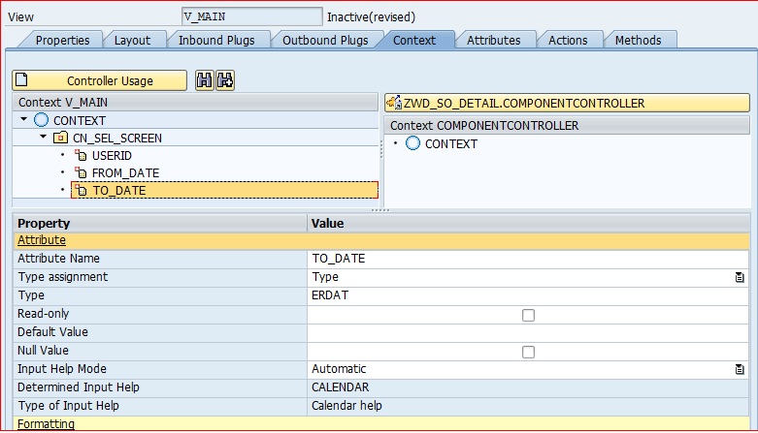Collapse the CN_SEL_SCREEN node
Viewport: 758px width, 433px height.
[x=43, y=138]
